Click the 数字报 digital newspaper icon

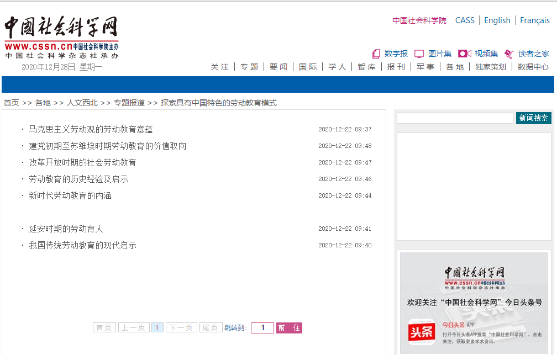click(x=376, y=54)
